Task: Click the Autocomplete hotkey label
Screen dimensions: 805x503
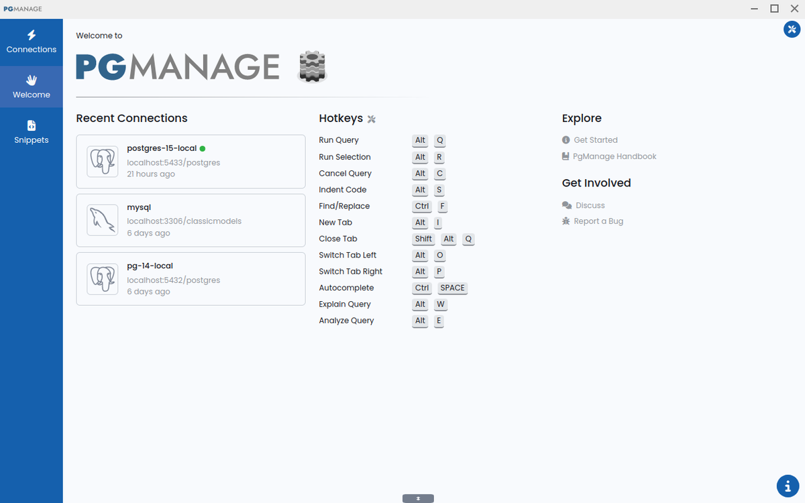Action: [346, 288]
